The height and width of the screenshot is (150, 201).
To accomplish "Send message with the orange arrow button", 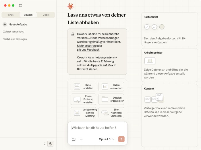I will coord(121,139).
